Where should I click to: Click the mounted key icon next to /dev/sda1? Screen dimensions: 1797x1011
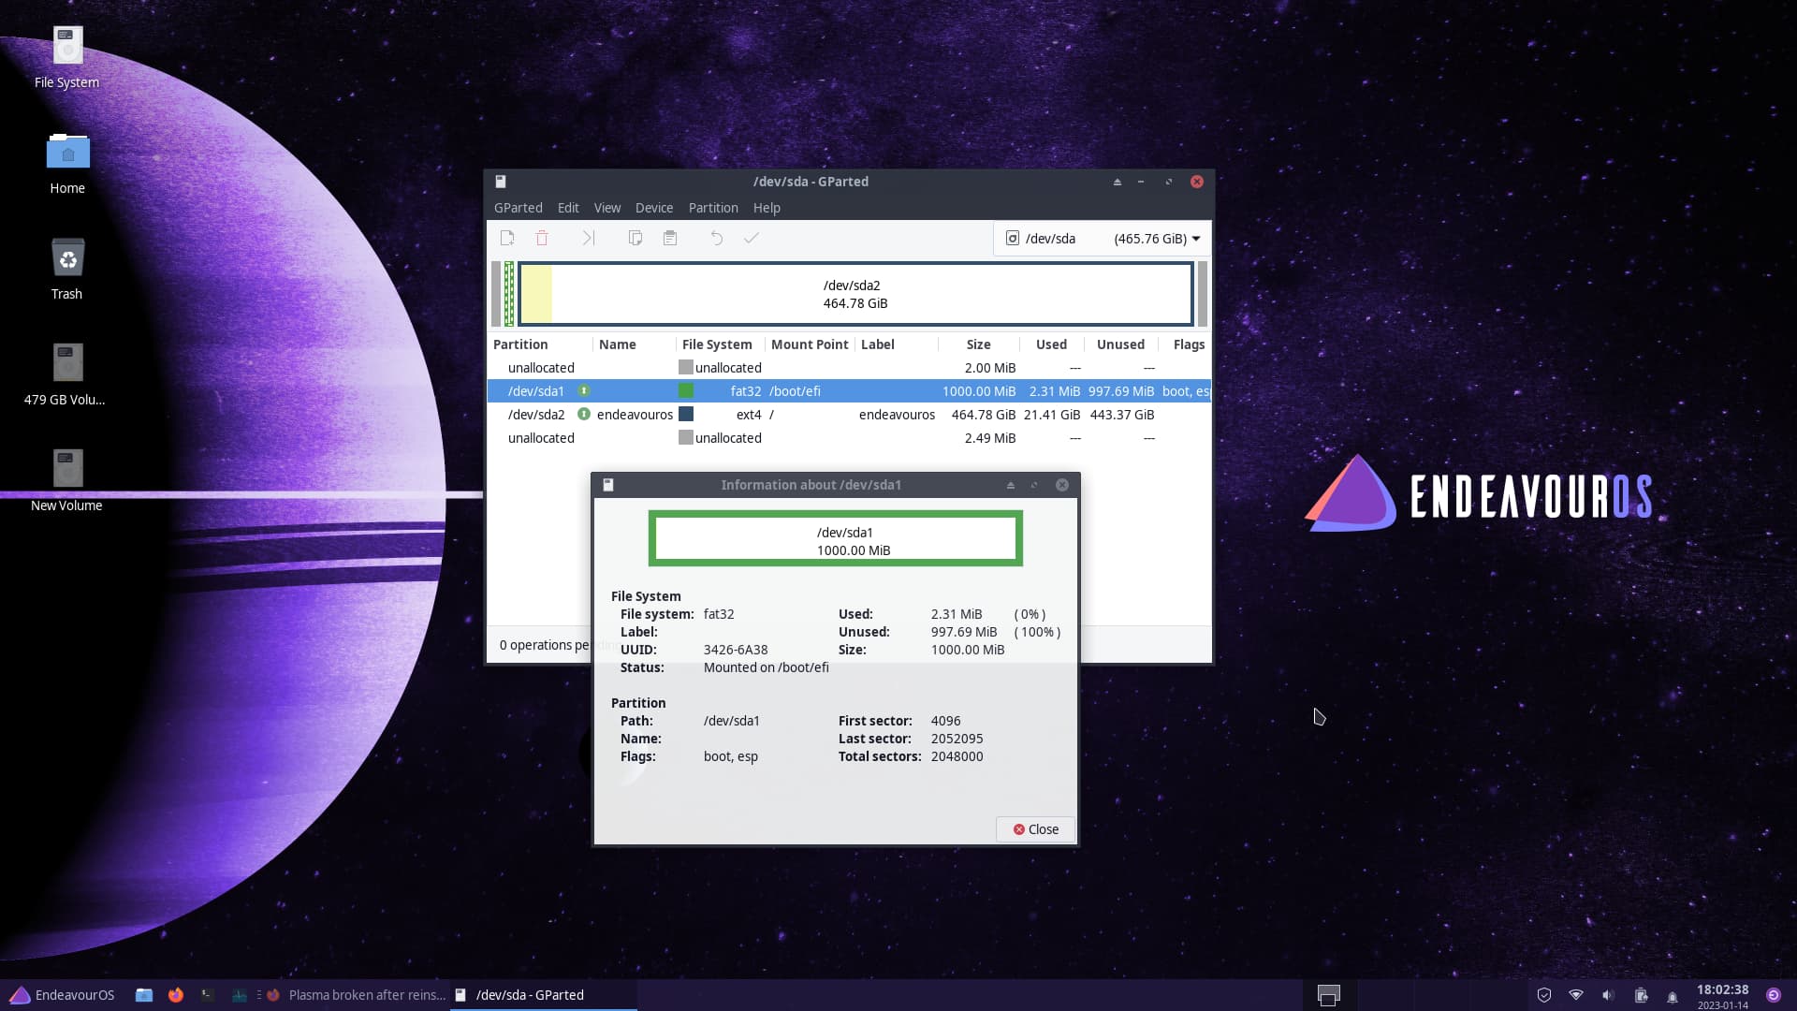pos(584,390)
